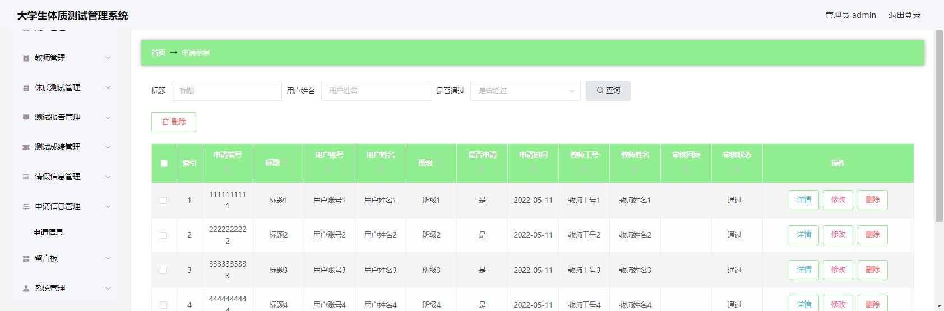The width and height of the screenshot is (944, 311).
Task: Expand the 体质测试管理 menu chevron
Action: pos(108,87)
